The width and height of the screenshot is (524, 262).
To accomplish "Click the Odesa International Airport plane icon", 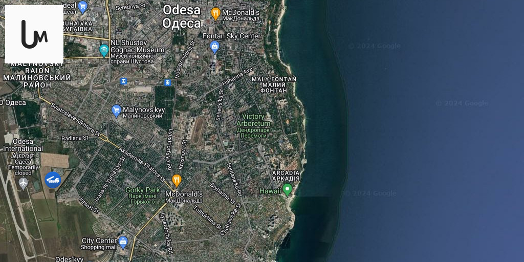I will point(23,184).
